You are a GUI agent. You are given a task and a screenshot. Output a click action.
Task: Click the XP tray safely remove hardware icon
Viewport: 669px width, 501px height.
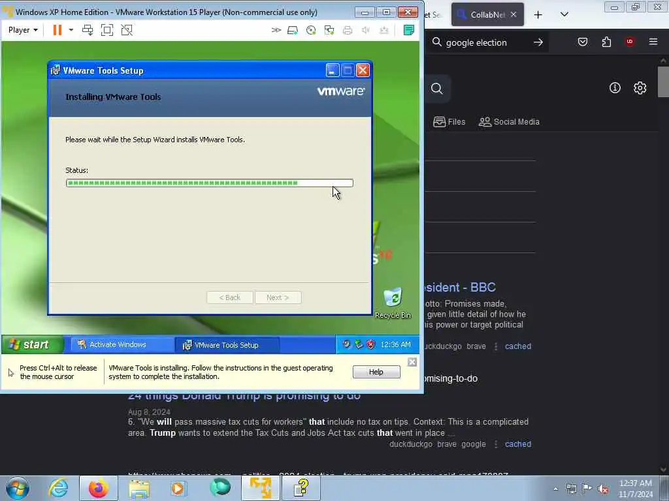click(359, 344)
